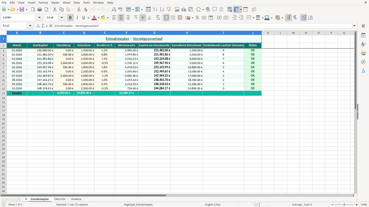The width and height of the screenshot is (369, 207).
Task: Add a decimal place
Action: [219, 18]
